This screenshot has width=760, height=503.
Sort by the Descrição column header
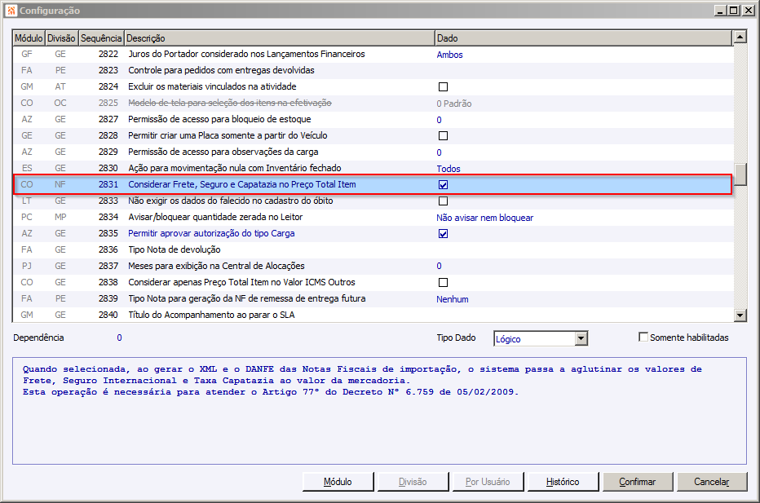pos(280,38)
